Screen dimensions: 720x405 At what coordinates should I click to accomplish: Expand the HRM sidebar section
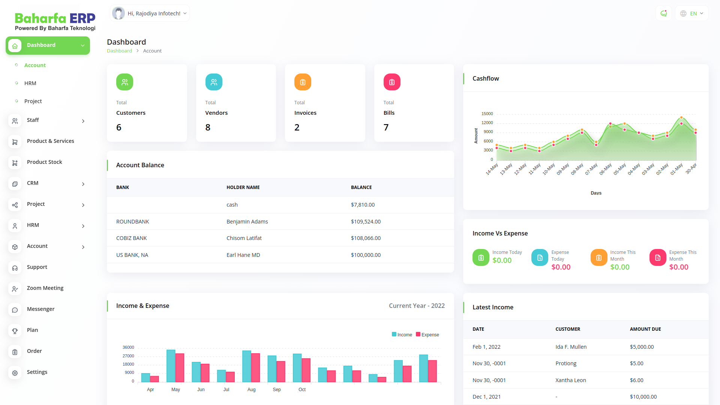click(82, 226)
